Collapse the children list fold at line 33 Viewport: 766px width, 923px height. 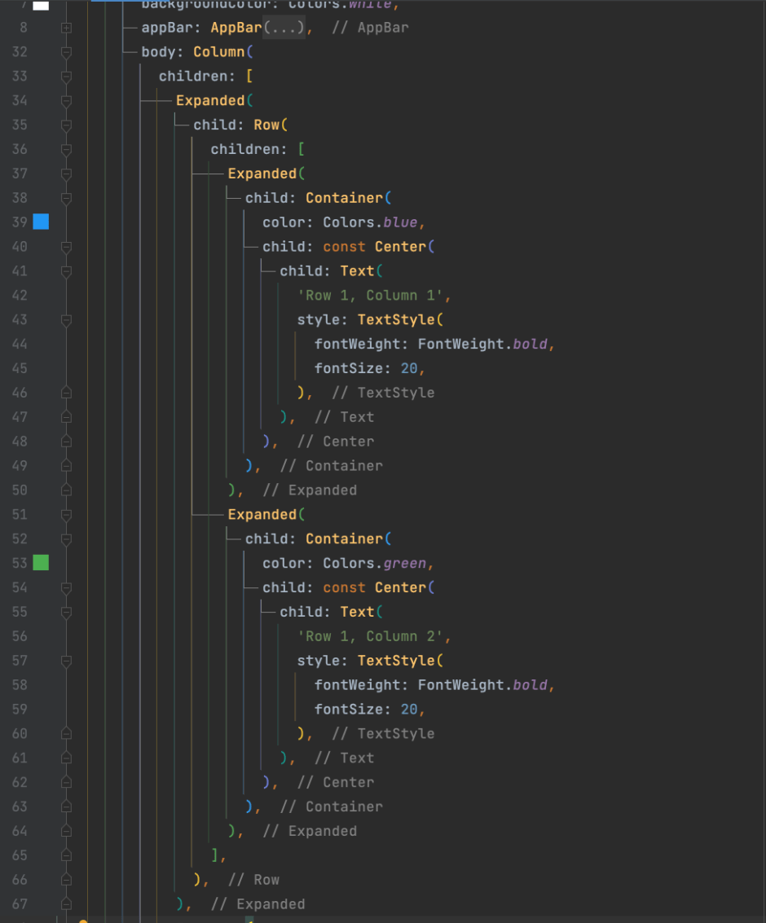[x=66, y=76]
